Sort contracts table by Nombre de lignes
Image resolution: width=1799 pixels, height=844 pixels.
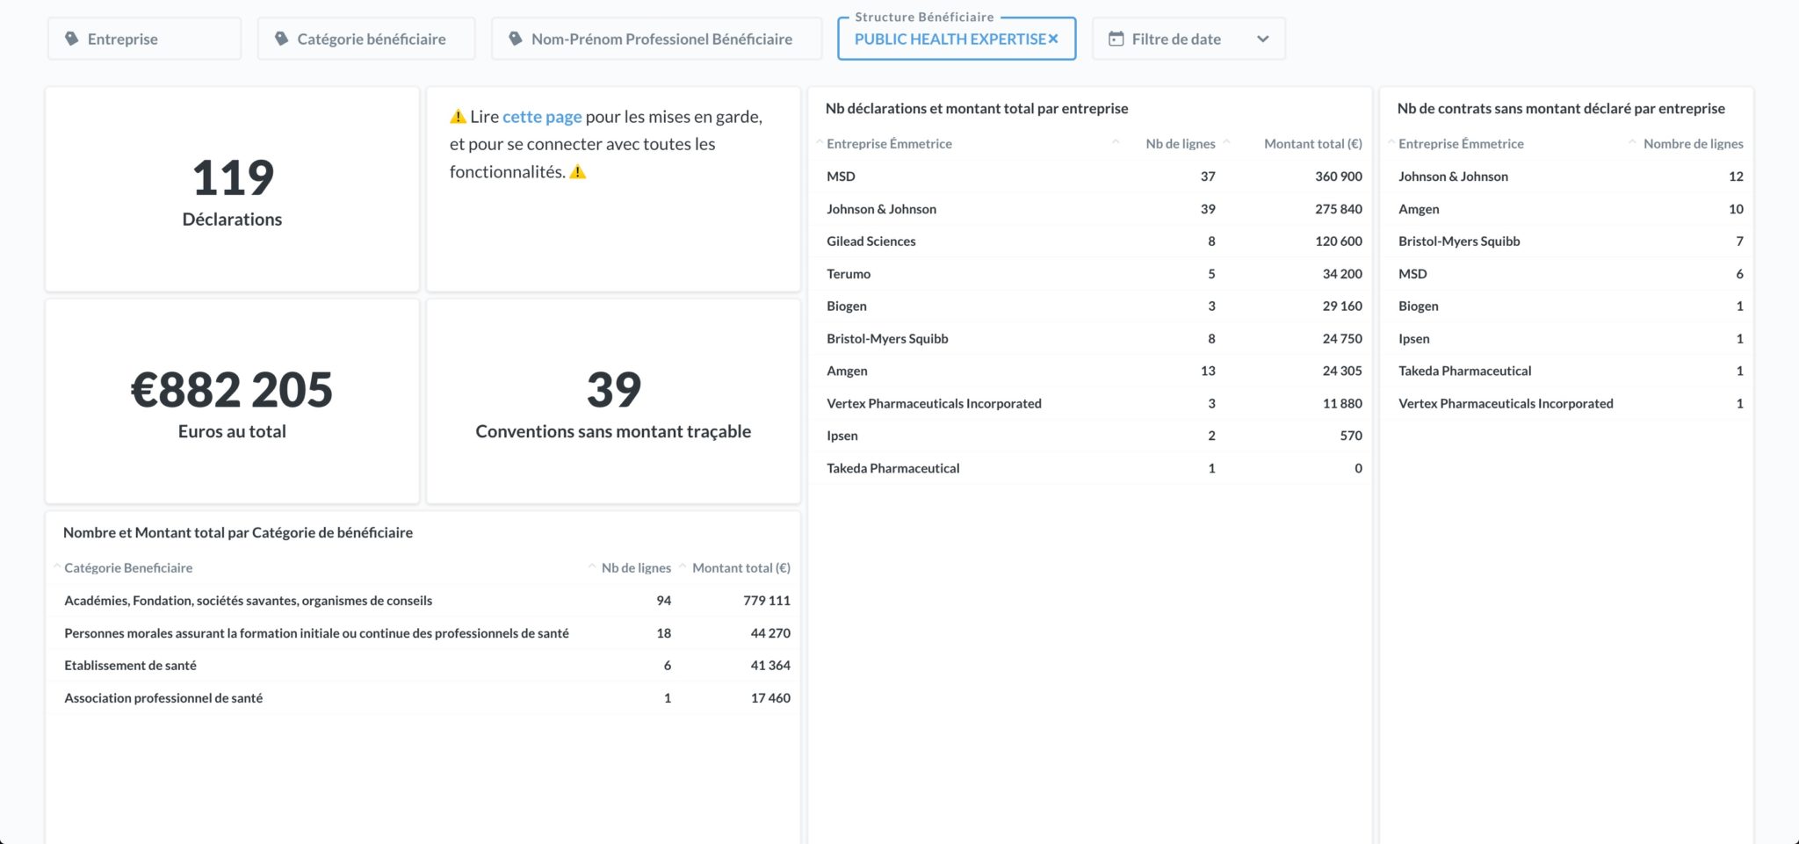(1694, 144)
